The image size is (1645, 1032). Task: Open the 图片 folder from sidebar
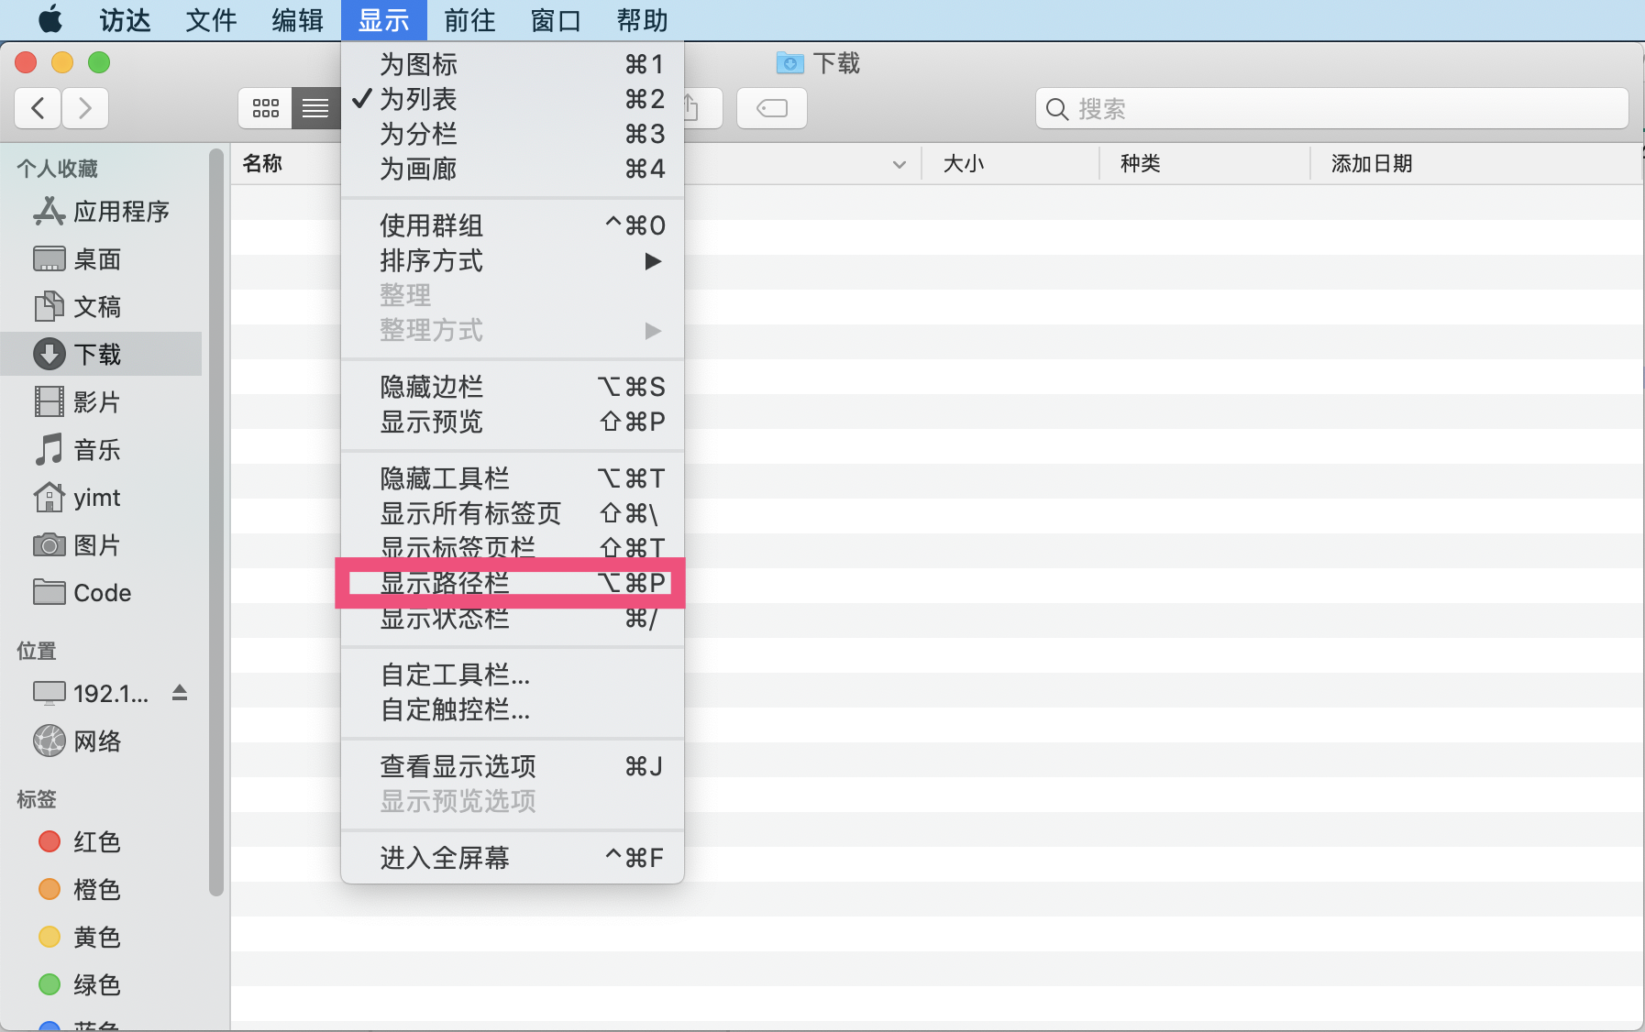96,544
